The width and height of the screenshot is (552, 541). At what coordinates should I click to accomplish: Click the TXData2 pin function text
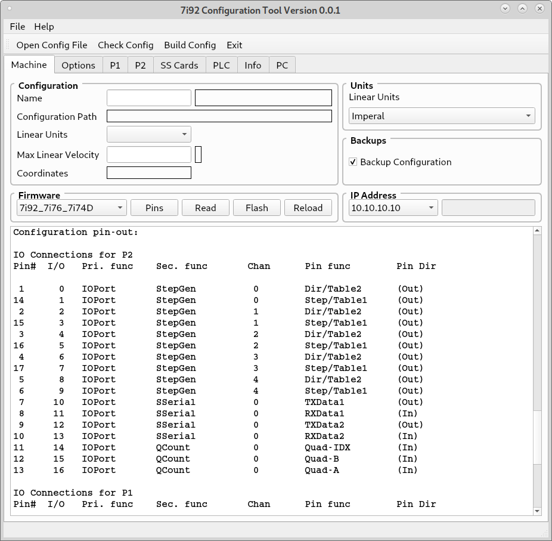[x=324, y=425]
